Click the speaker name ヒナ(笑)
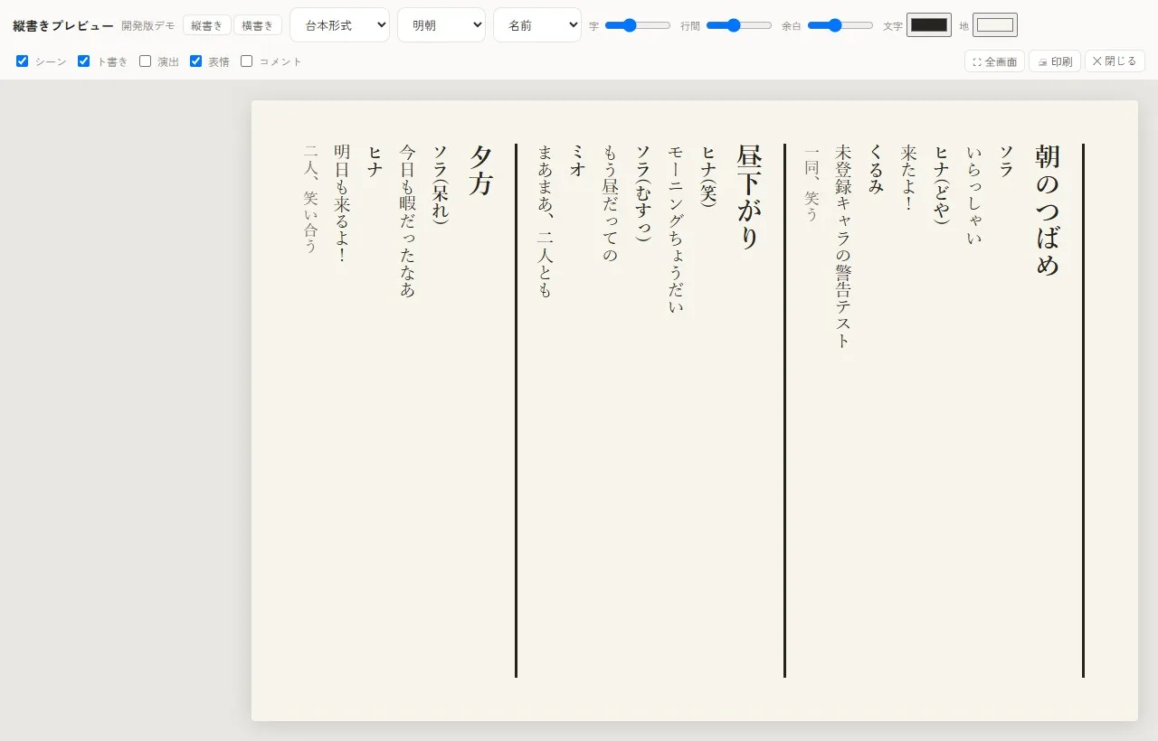This screenshot has height=741, width=1158. click(x=708, y=176)
